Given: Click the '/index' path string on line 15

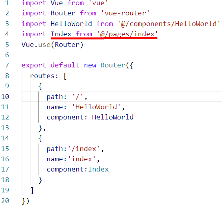Looking at the screenshot, I should click(84, 149).
